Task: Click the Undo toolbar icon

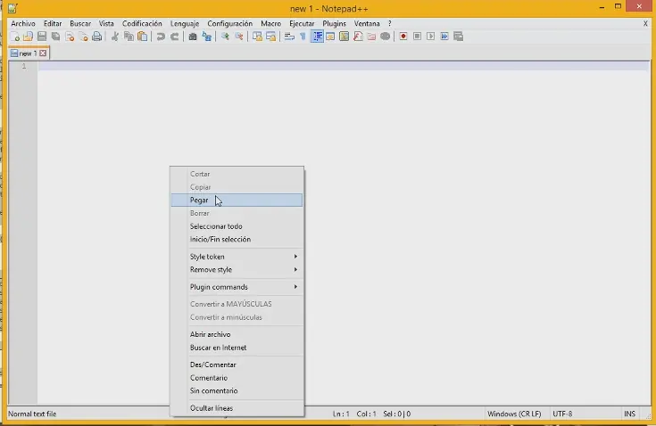Action: pyautogui.click(x=161, y=37)
